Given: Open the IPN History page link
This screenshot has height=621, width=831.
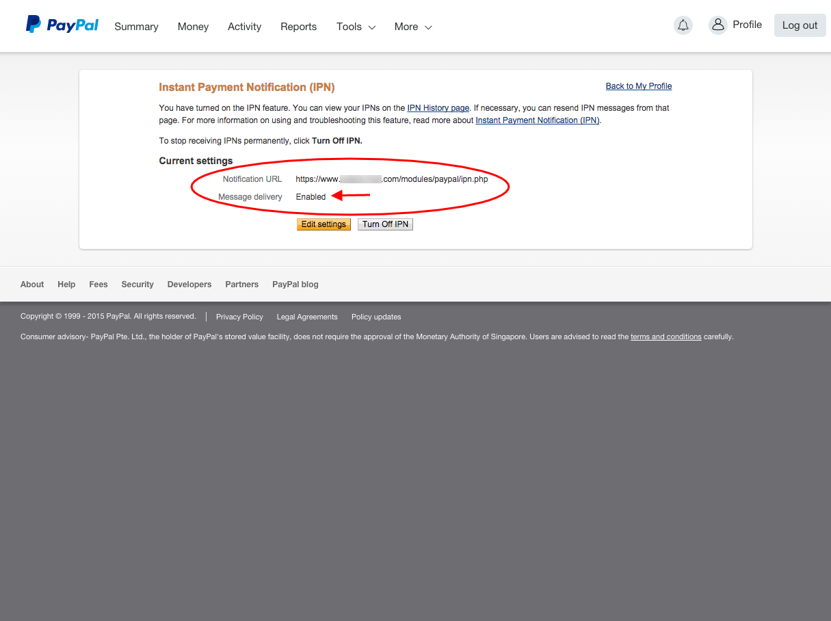Looking at the screenshot, I should (x=438, y=108).
